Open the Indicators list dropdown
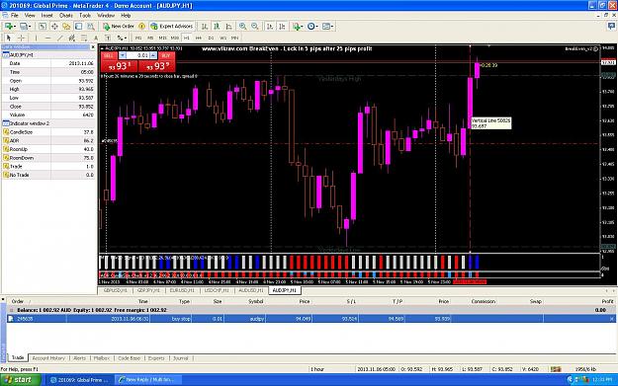The height and width of the screenshot is (386, 618). coord(298,26)
